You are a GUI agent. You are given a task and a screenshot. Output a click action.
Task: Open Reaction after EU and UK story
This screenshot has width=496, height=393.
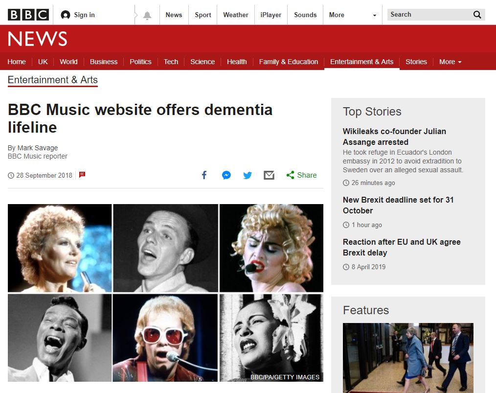tap(402, 247)
